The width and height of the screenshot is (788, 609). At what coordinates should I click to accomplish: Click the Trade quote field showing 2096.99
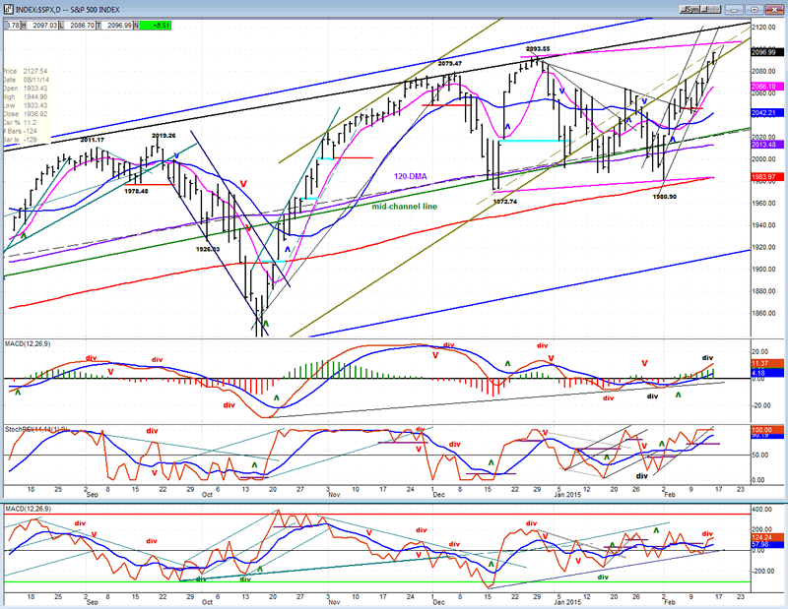(114, 26)
